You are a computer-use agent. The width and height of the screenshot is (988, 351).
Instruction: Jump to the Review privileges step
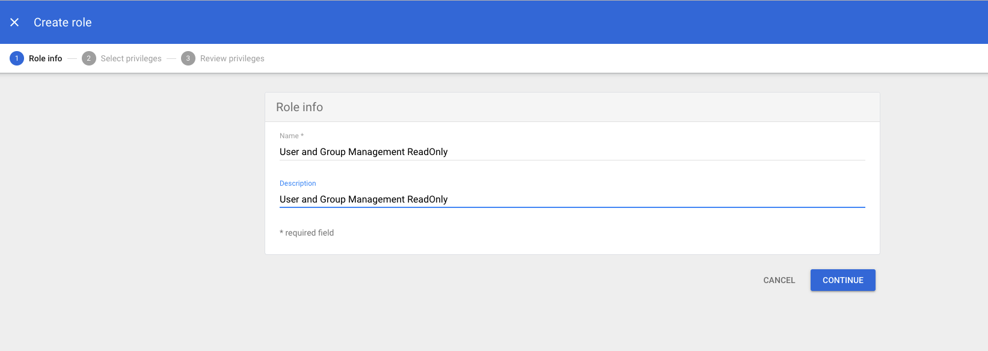(232, 58)
